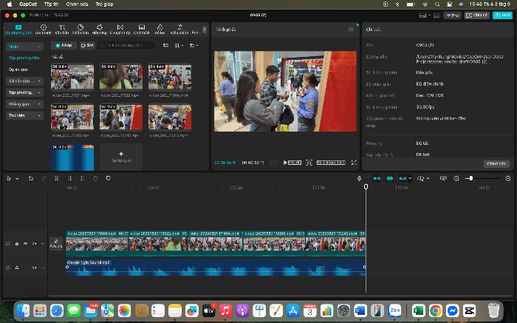Click the Pro badge button
This screenshot has width=517, height=323.
(452, 16)
